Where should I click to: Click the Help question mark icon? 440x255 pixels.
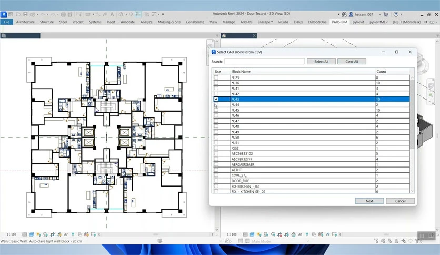[x=396, y=14]
